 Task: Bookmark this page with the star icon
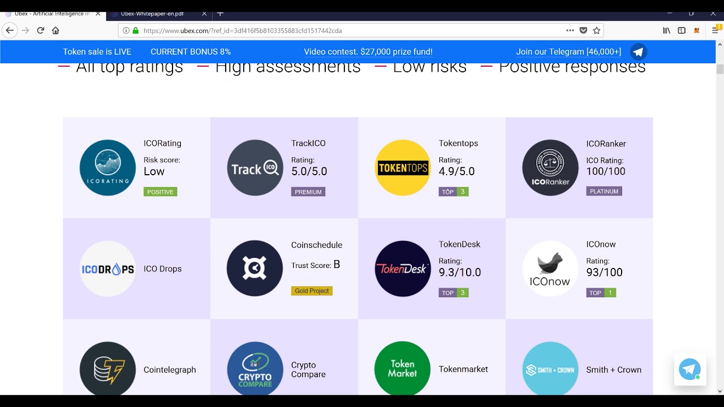tap(596, 31)
